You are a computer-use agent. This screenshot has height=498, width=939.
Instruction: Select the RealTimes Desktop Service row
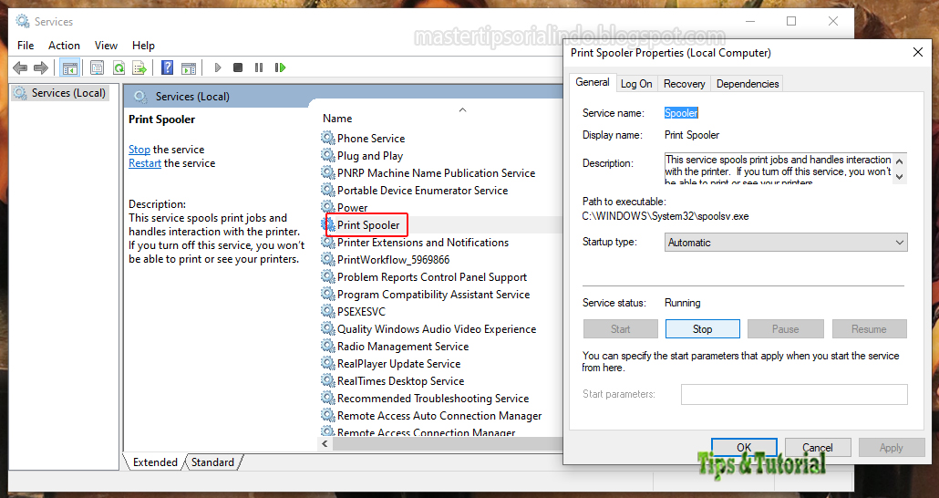(400, 381)
